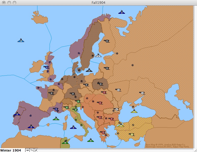Click the English fleet on Spain's south coast
Viewport: 197px width, 152px height.
click(x=31, y=127)
